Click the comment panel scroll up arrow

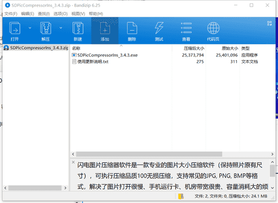pos(273,162)
